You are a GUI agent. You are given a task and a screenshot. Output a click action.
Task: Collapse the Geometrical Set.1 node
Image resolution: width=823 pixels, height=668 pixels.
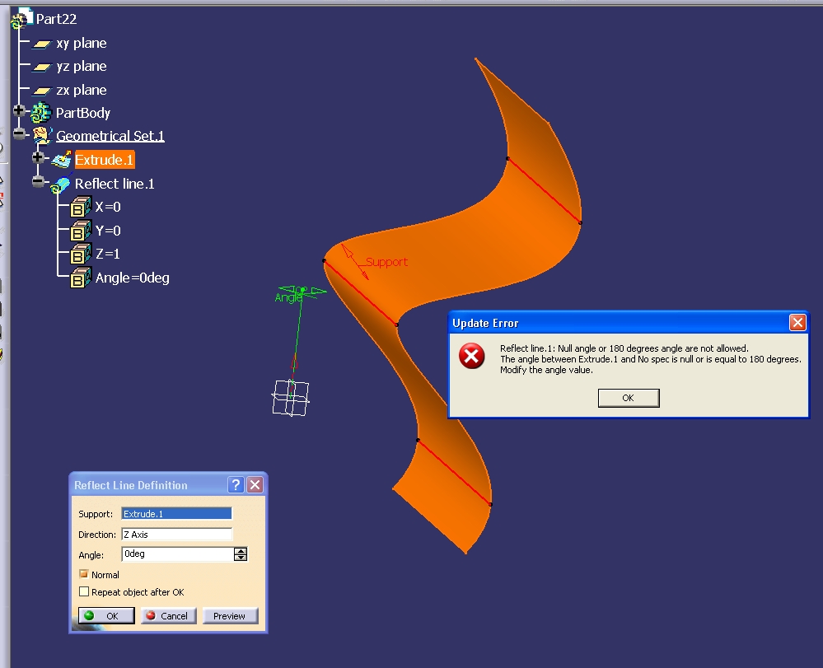click(x=19, y=133)
